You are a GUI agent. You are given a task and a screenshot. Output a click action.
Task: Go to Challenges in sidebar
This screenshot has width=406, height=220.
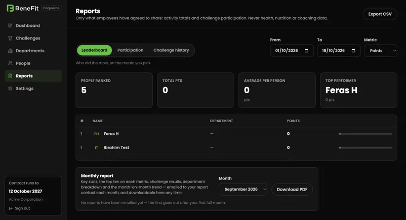[x=33, y=38]
